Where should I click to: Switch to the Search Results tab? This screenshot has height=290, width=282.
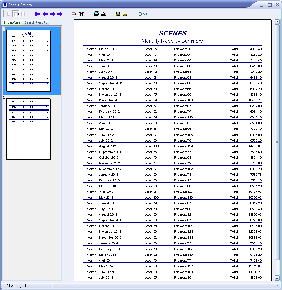coord(36,22)
